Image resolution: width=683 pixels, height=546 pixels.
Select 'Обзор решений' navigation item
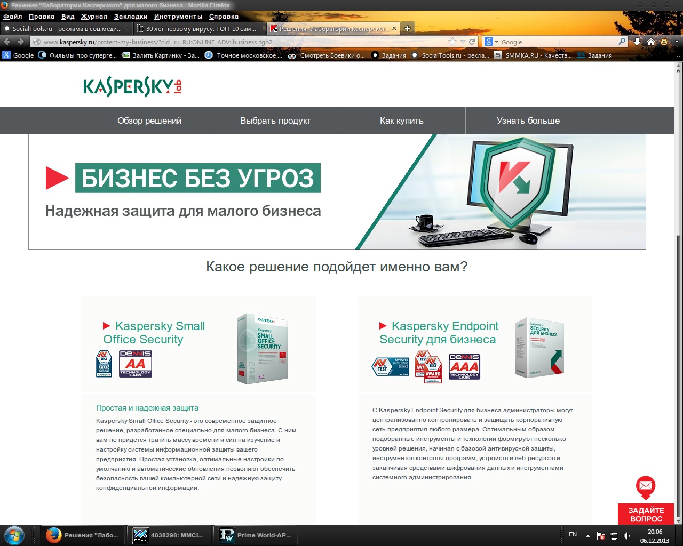point(149,121)
